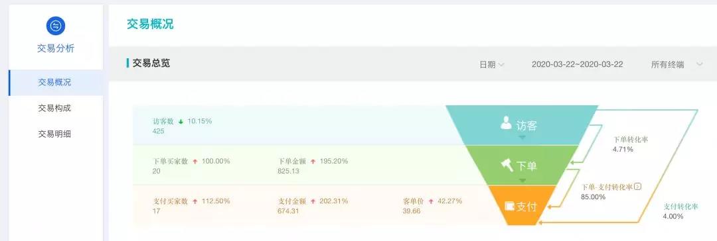Click the green 下单 funnel segment
The image size is (717, 241).
[x=522, y=166]
